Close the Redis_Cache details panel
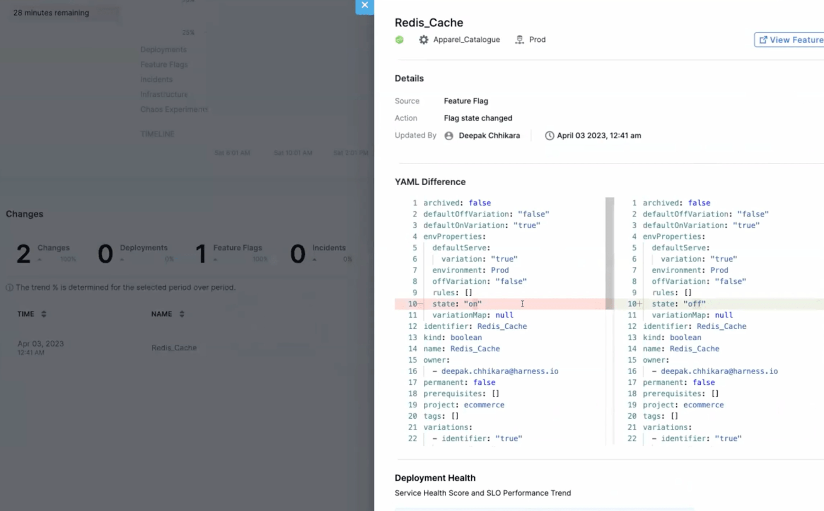The image size is (824, 511). (x=364, y=5)
